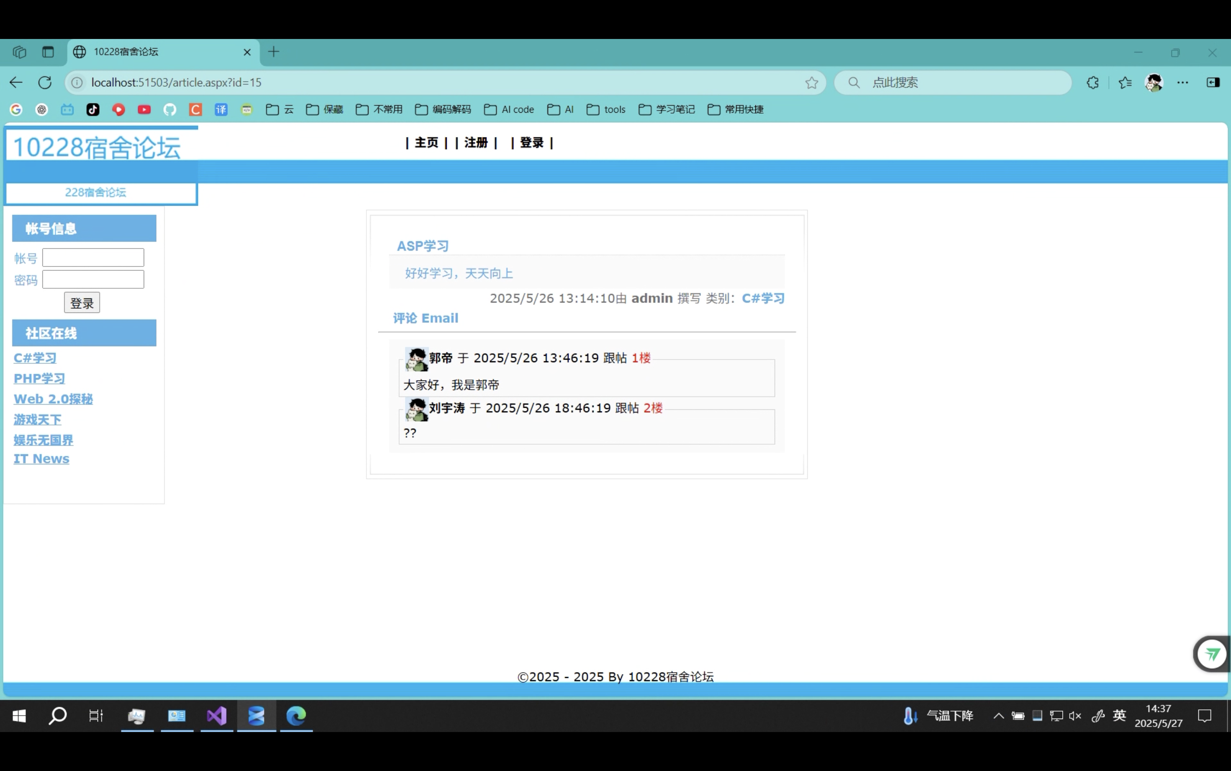
Task: Switch to Microsoft Edge on taskbar
Action: pos(296,716)
